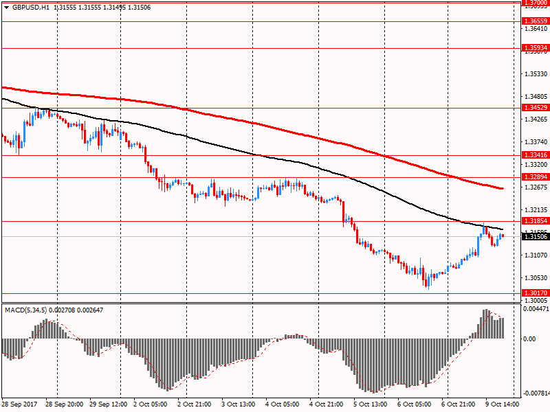Click the 9 Oct 14:00 time axis label

tap(502, 404)
